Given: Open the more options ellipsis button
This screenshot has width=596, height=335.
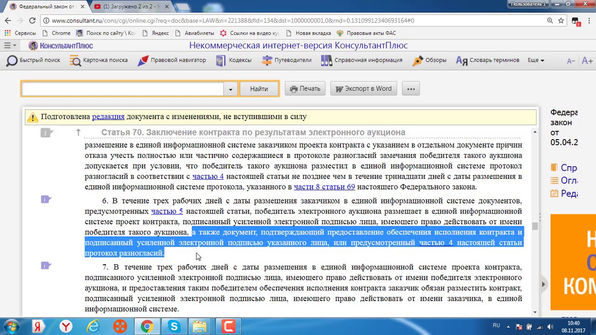Looking at the screenshot, I should 411,89.
